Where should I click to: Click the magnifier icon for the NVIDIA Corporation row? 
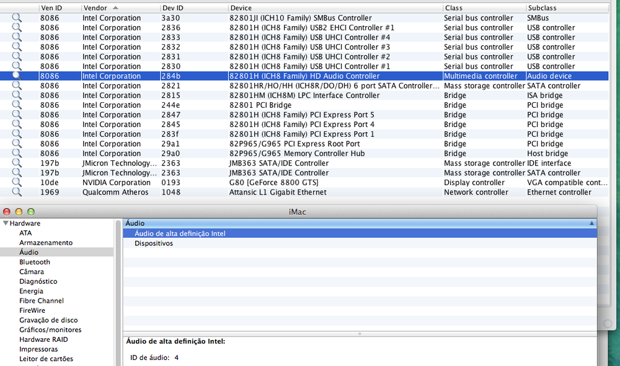tap(17, 183)
